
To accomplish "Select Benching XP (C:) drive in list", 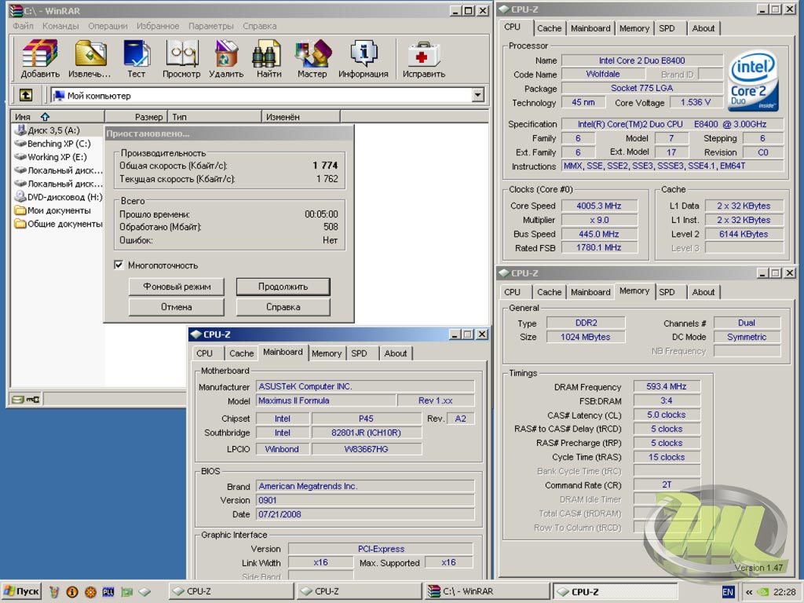I will pyautogui.click(x=58, y=144).
